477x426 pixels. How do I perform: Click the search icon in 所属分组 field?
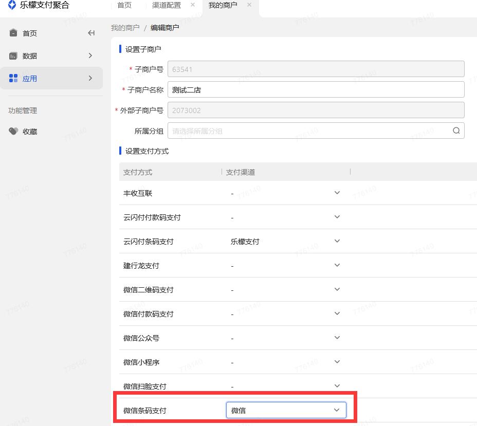click(456, 131)
